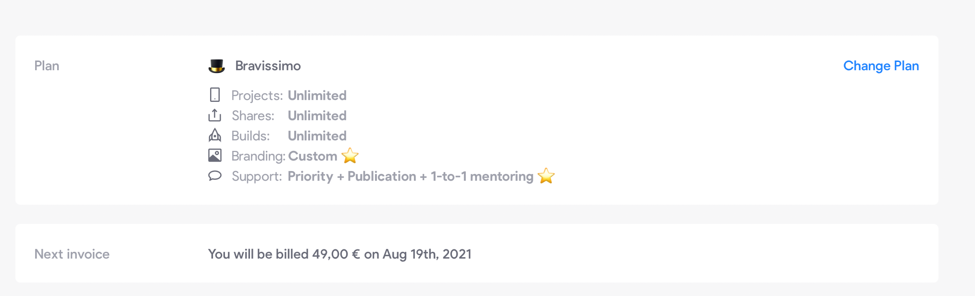The height and width of the screenshot is (296, 975).
Task: Click the Branding: label
Action: [x=259, y=156]
